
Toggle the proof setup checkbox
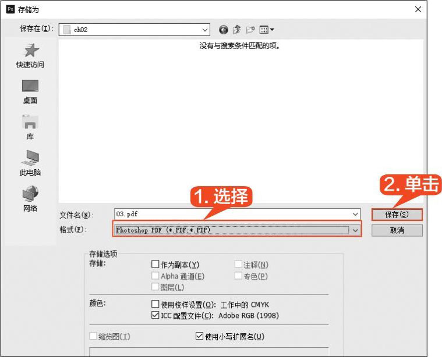pos(155,305)
